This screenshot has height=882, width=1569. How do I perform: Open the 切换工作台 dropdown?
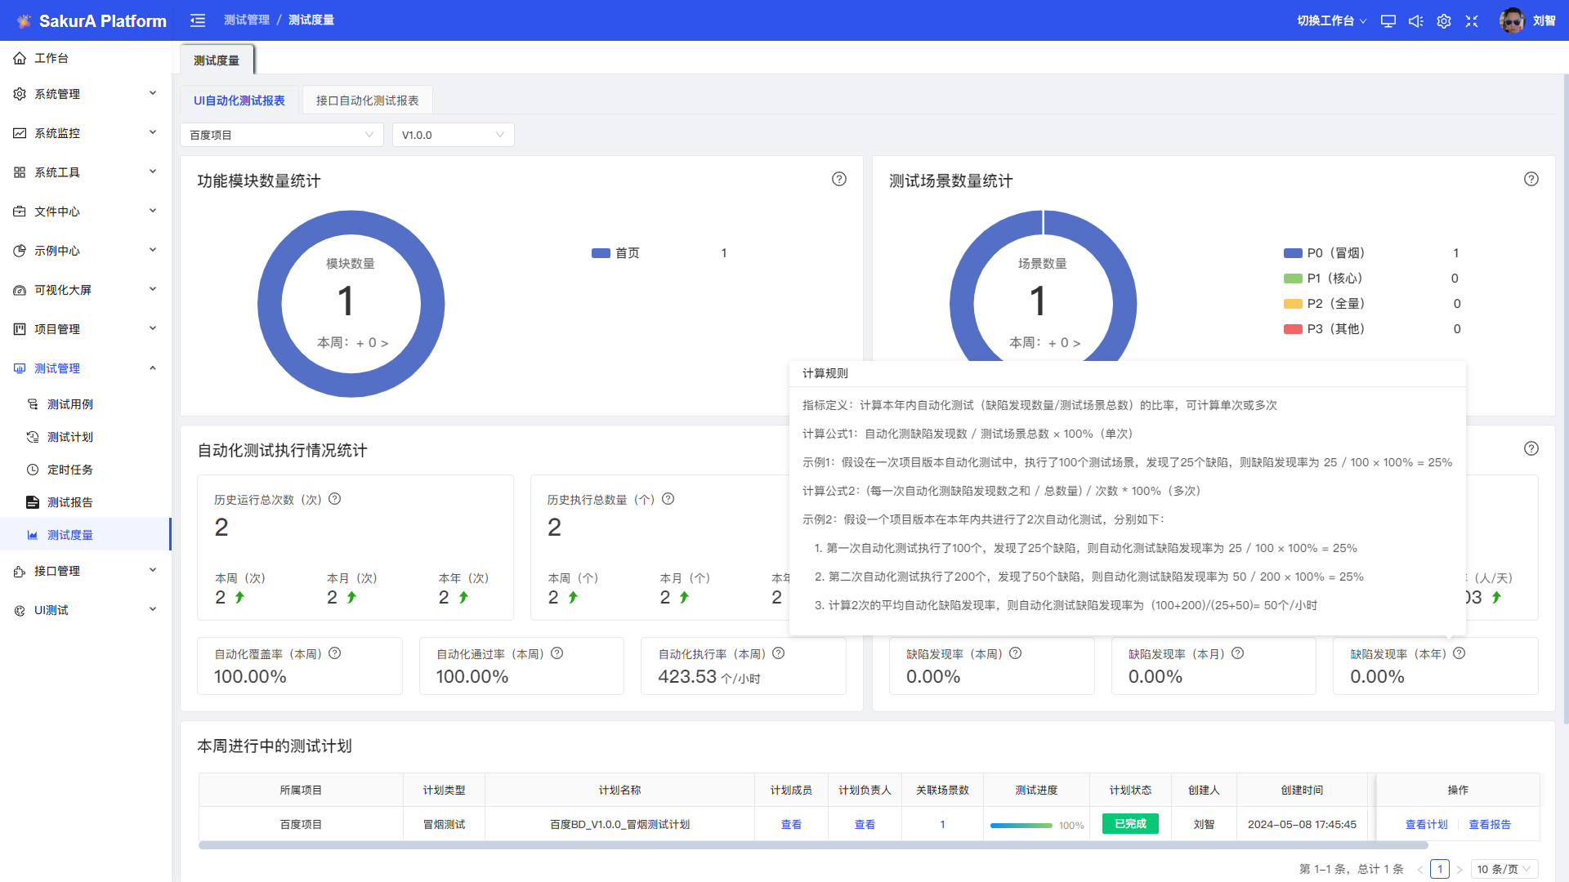pos(1331,21)
